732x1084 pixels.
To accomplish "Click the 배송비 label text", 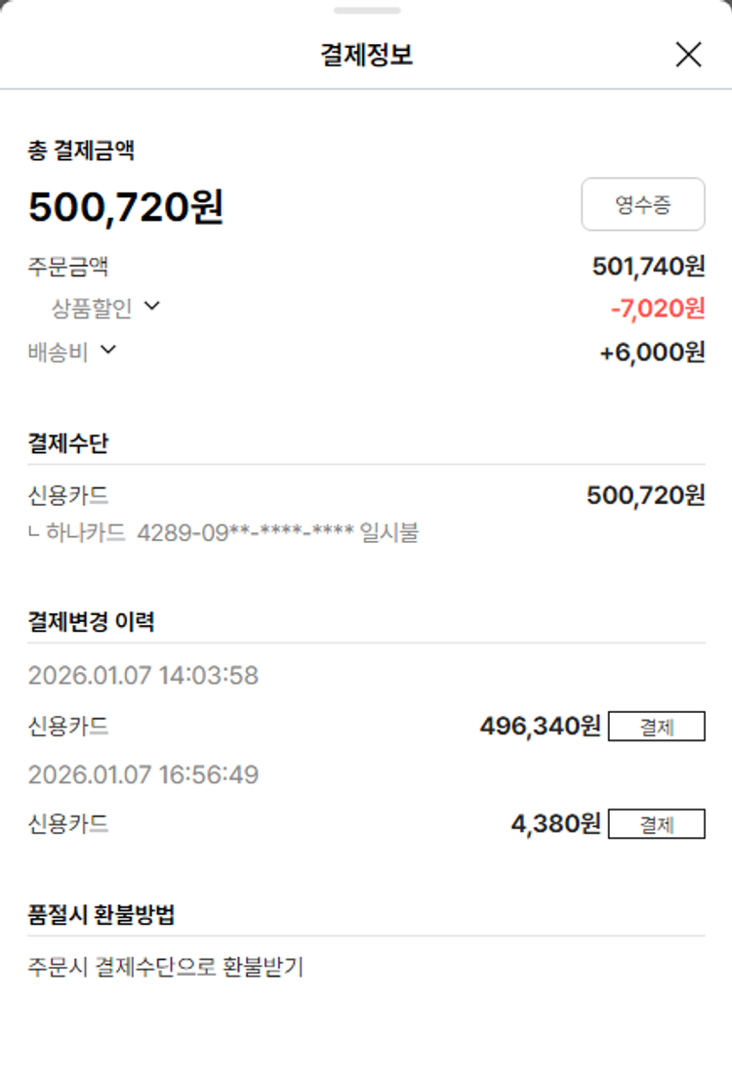I will 58,352.
